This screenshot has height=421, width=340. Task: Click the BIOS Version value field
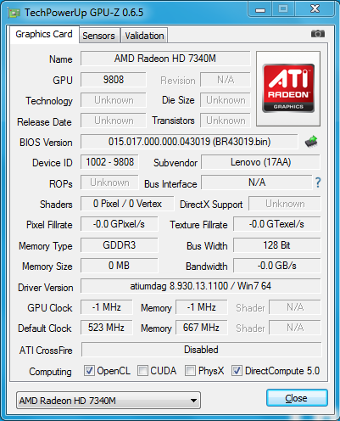pyautogui.click(x=189, y=142)
